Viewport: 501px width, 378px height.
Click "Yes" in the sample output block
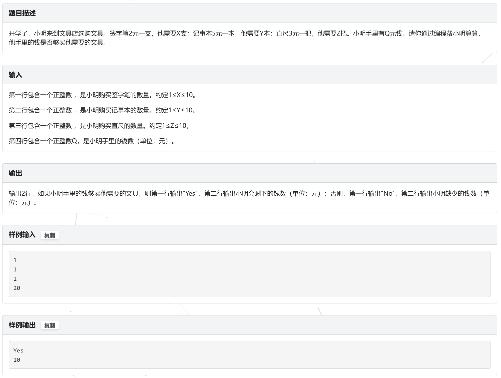[x=19, y=350]
